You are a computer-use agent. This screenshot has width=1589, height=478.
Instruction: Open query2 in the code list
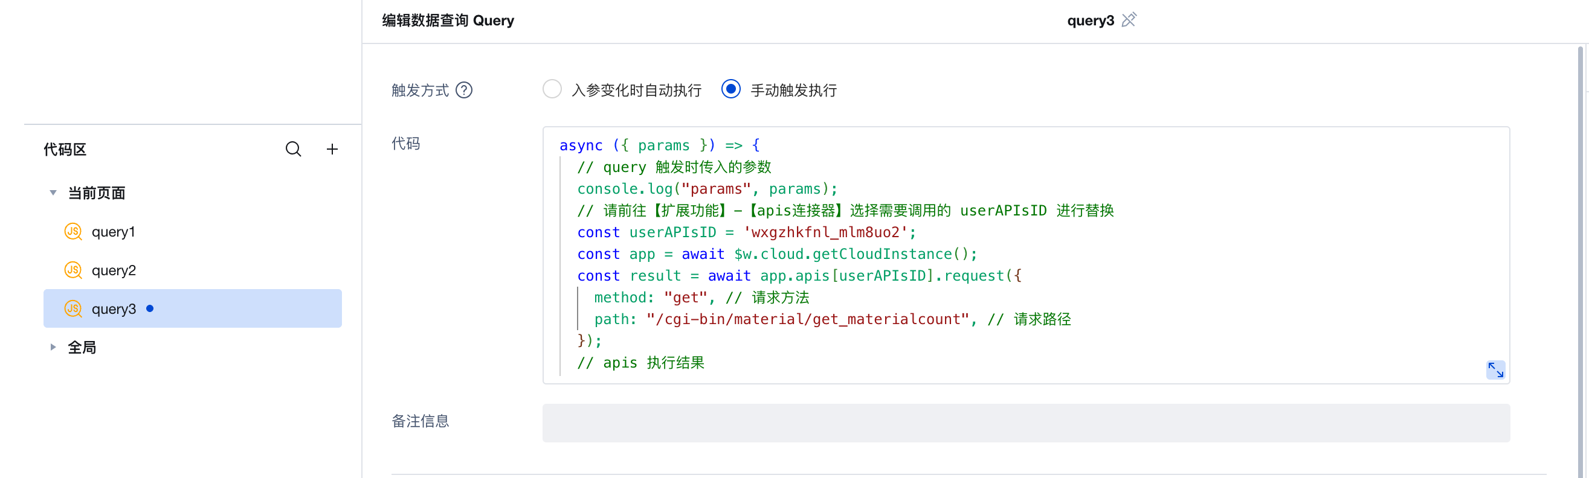(x=114, y=270)
